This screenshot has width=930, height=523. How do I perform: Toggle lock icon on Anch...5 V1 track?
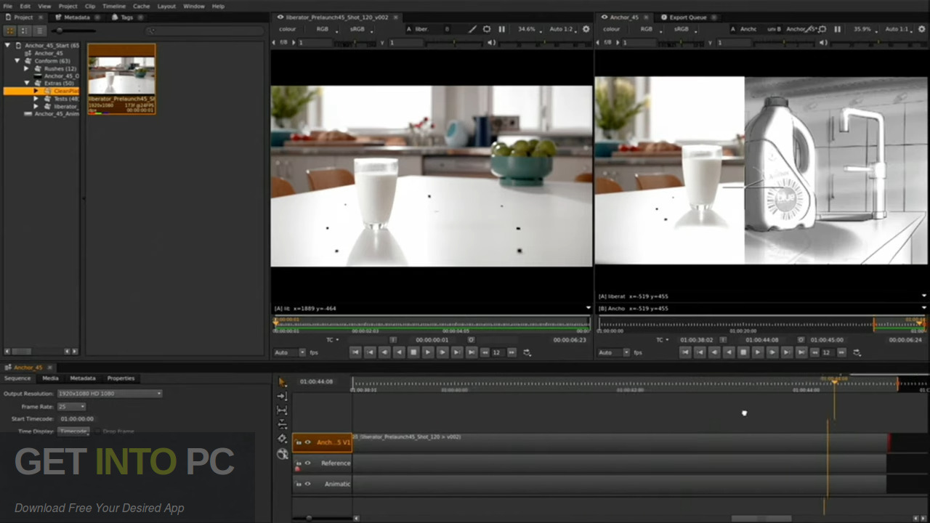point(298,442)
